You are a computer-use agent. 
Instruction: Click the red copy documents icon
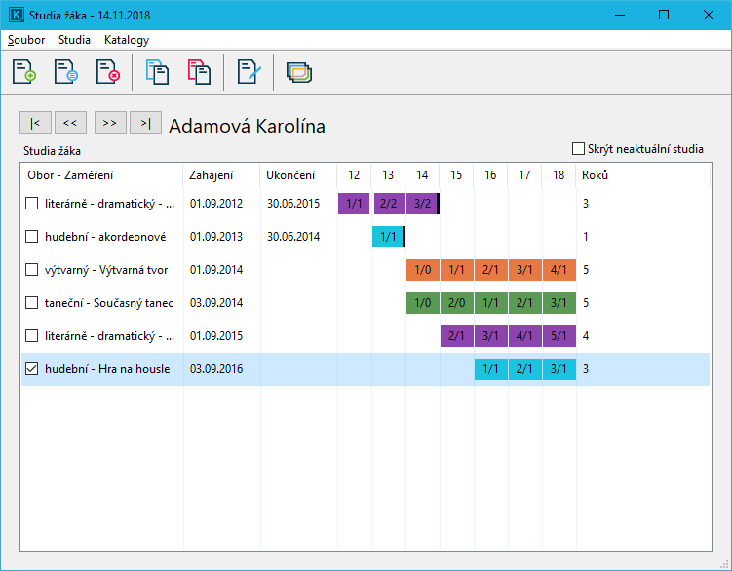coord(199,72)
